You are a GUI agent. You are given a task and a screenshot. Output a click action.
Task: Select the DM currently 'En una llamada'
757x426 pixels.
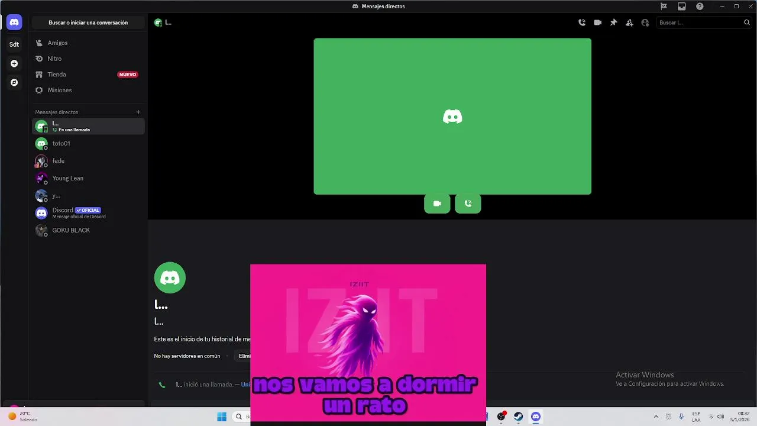click(x=88, y=126)
